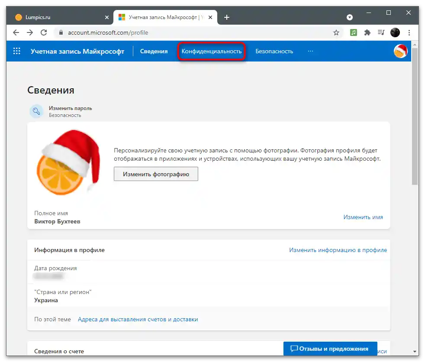Image resolution: width=425 pixels, height=362 pixels.
Task: Click the Сведения о счете section title
Action: (59, 351)
